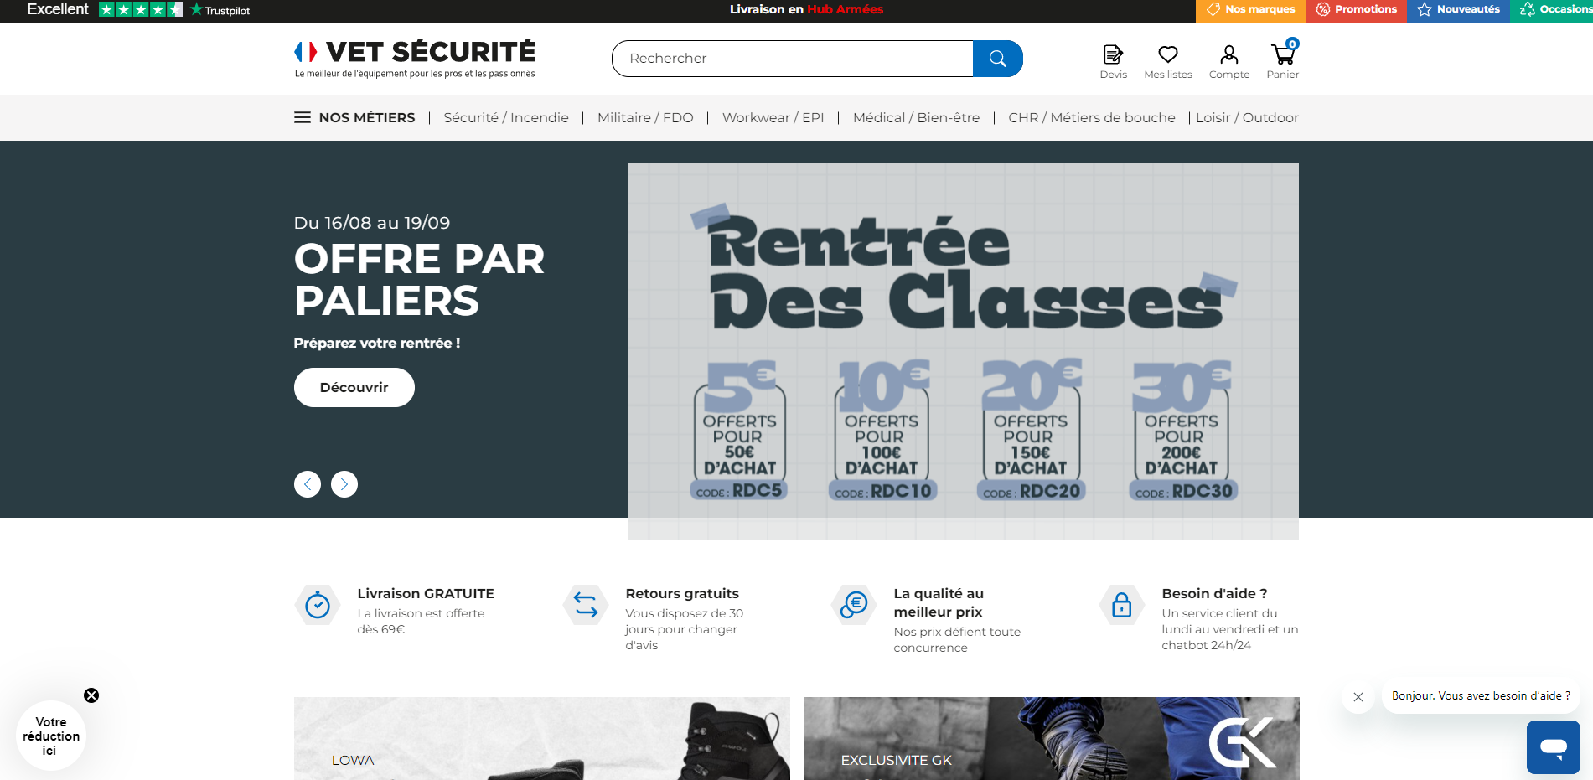
Task: Click the Découvrir button
Action: pos(354,388)
